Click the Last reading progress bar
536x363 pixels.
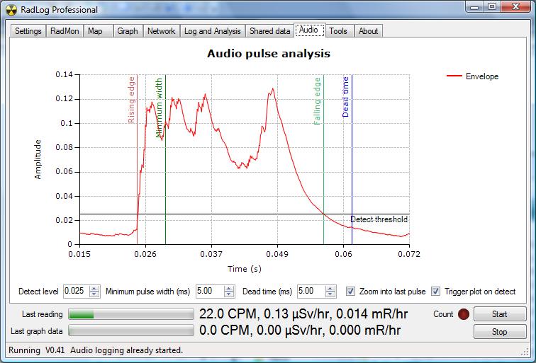pos(130,314)
